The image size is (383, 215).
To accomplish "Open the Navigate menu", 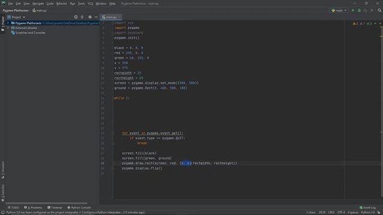I will click(38, 4).
